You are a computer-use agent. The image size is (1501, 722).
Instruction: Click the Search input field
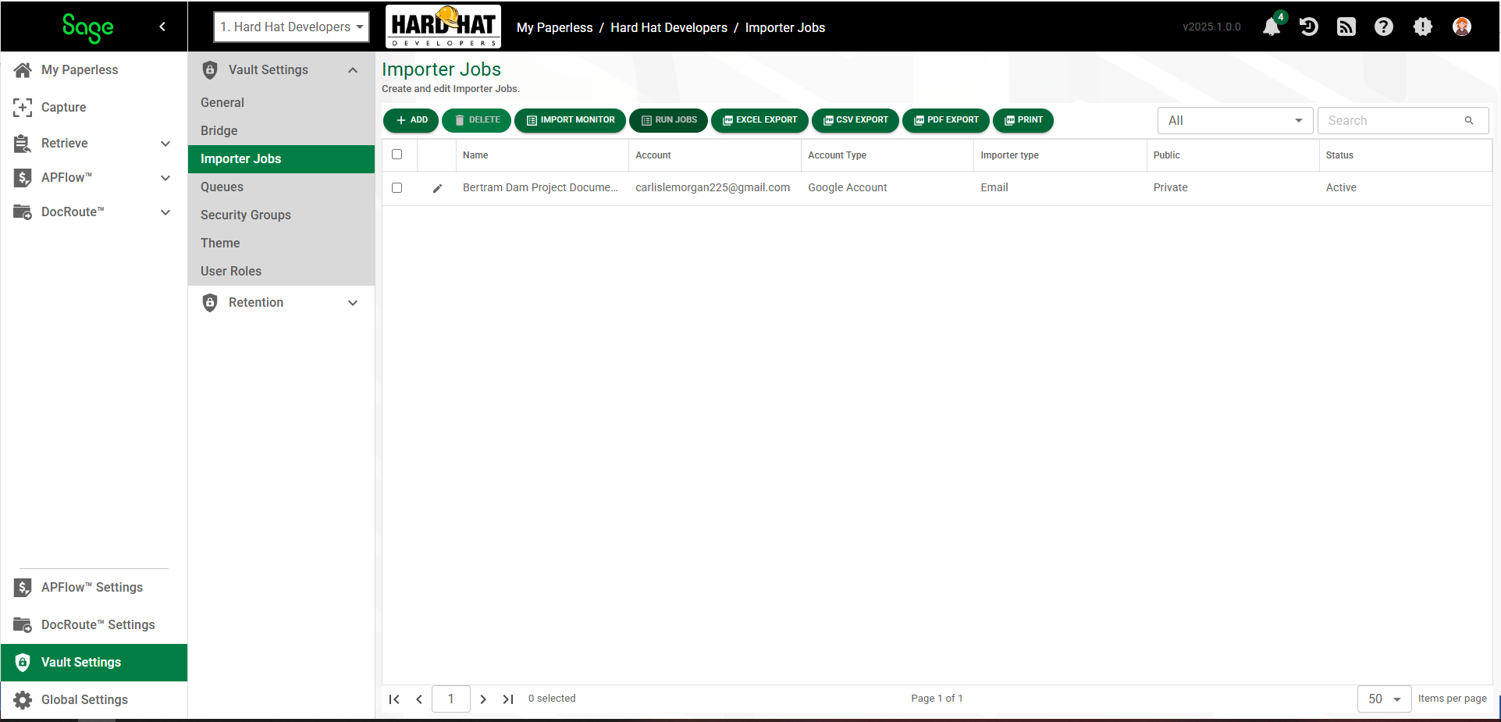point(1403,120)
